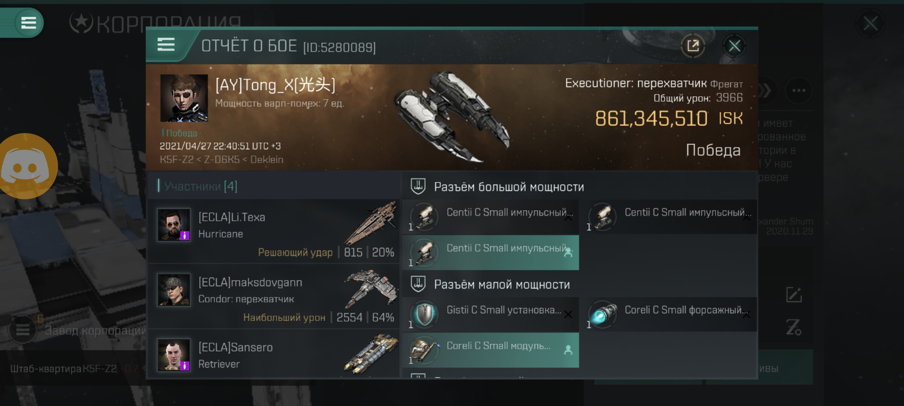This screenshot has width=904, height=406.
Task: Select highlighted Coreli C Small модуль item
Action: pyautogui.click(x=491, y=350)
